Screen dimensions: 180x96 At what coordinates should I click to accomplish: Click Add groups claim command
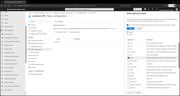point(74,32)
